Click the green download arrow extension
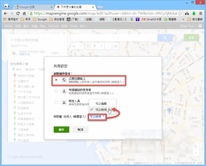Screen dimensions: 206x166 pyautogui.click(x=194, y=13)
